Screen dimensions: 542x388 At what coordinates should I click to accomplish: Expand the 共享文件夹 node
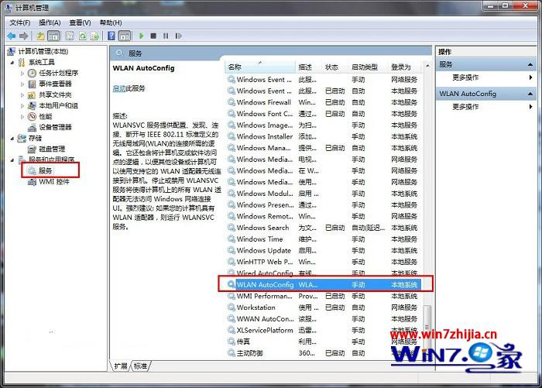pos(22,94)
